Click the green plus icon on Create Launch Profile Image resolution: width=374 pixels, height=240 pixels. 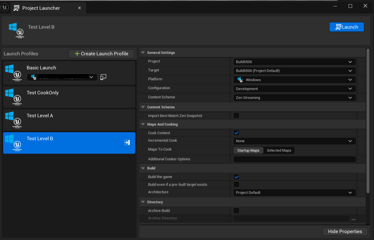point(77,54)
